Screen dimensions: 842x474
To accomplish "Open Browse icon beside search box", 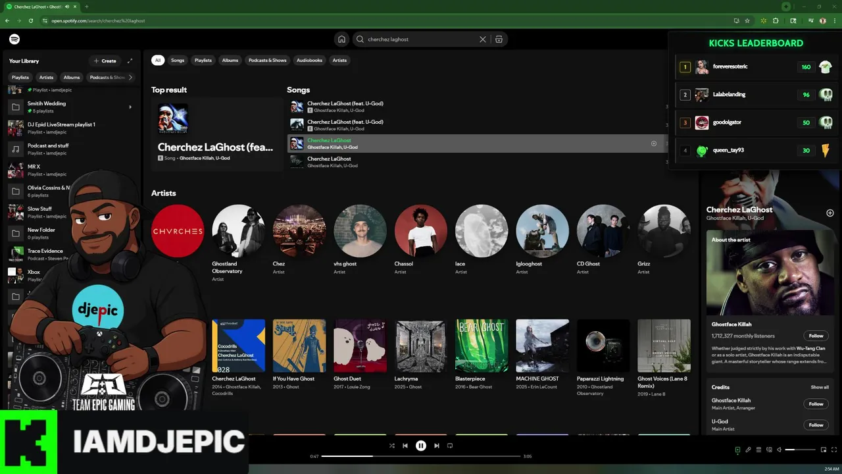I will (x=499, y=39).
